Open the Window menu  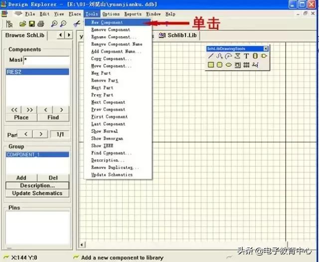point(153,14)
